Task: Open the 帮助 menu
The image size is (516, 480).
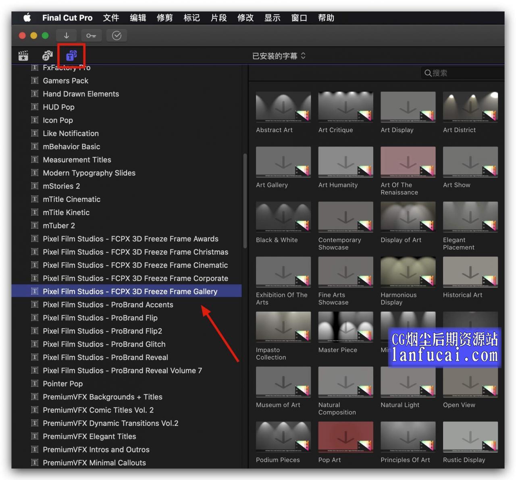Action: 326,18
